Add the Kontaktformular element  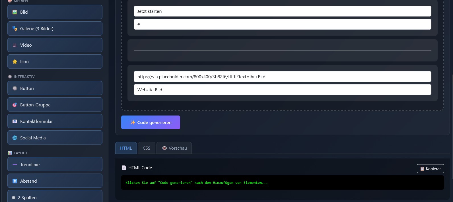coord(55,121)
